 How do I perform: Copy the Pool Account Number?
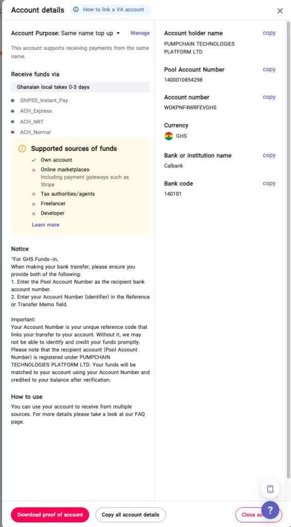point(269,69)
